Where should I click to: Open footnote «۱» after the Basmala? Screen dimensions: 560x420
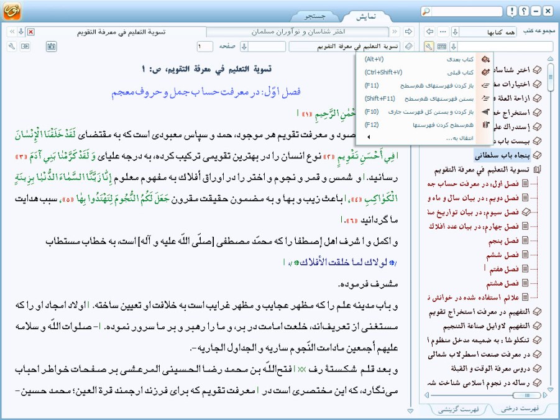(x=307, y=114)
